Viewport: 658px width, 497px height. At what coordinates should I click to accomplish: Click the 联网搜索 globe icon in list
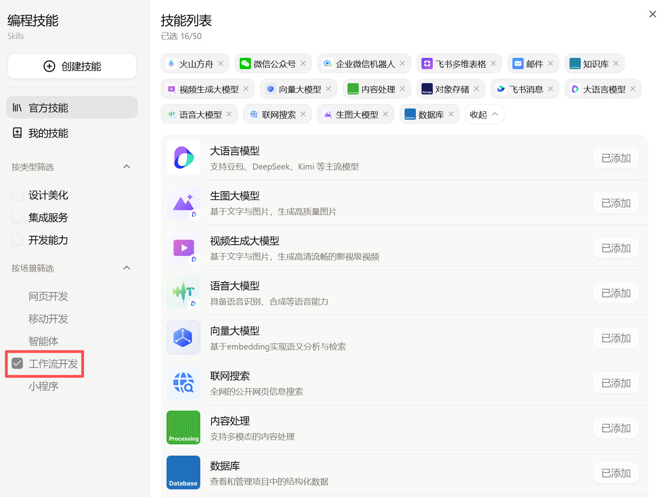(x=183, y=382)
